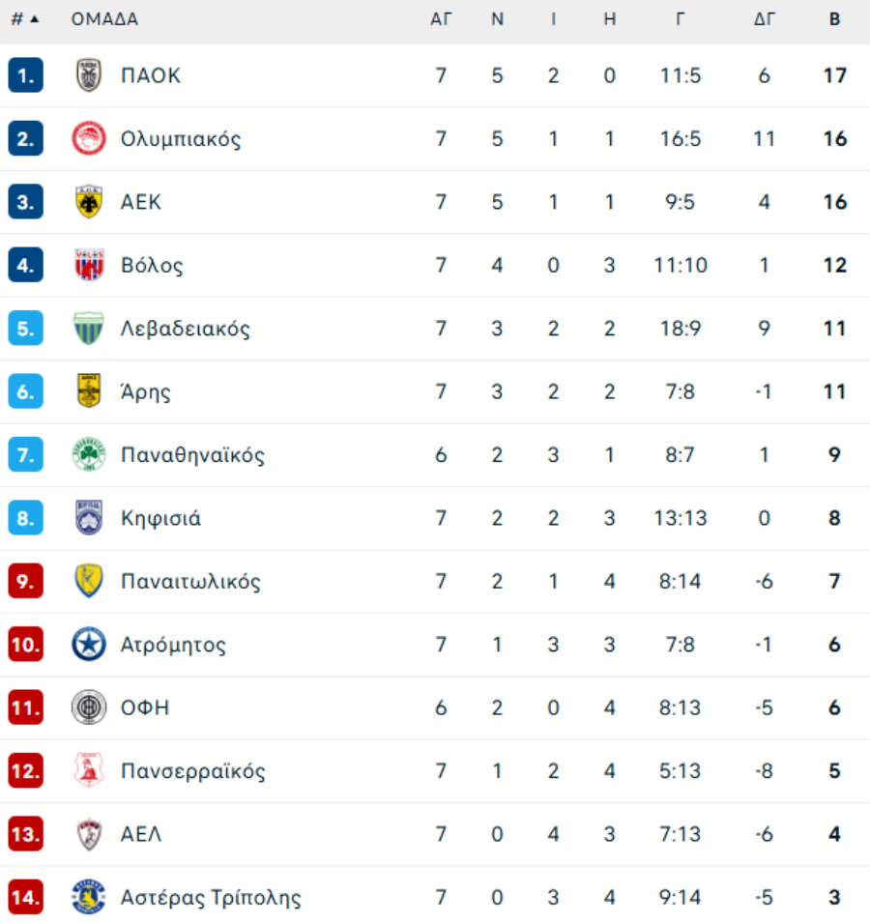Click the Παναθηναϊκός shamrock logo
The height and width of the screenshot is (923, 870).
[89, 455]
